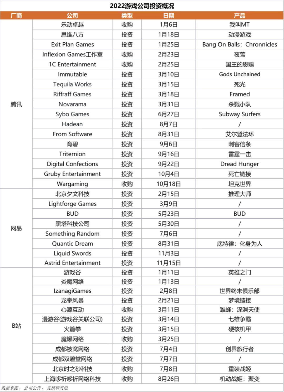Click the Sybo Games cell
284x392 pixels.
point(72,114)
